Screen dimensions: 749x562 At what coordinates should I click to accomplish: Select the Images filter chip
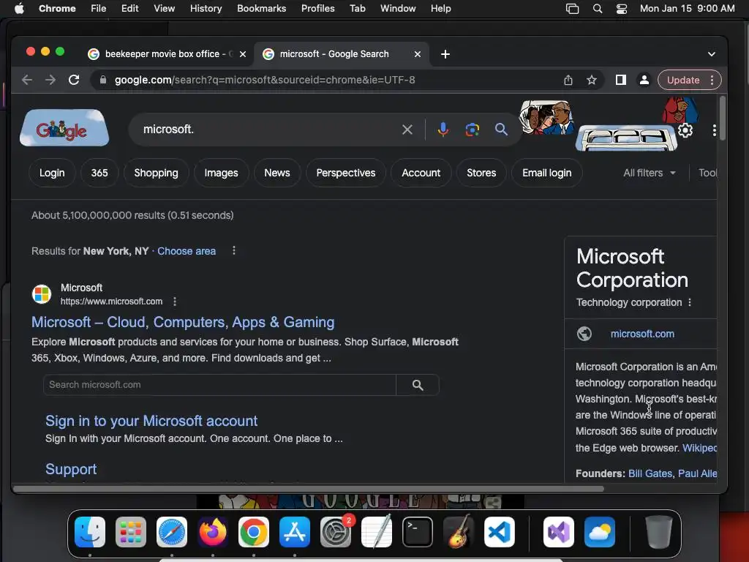point(221,173)
